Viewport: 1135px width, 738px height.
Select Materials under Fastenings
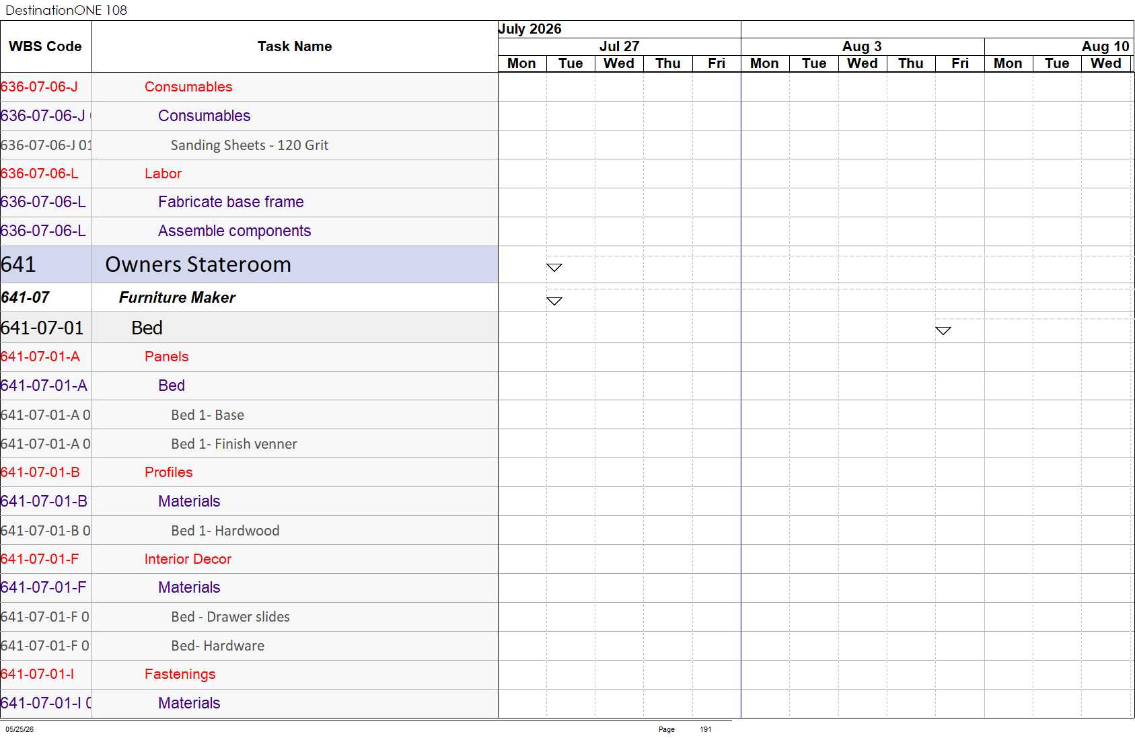[x=249, y=703]
